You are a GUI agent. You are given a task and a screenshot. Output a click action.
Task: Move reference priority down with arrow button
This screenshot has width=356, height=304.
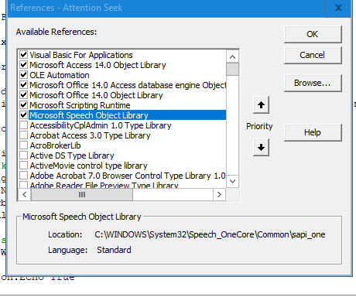coord(261,147)
